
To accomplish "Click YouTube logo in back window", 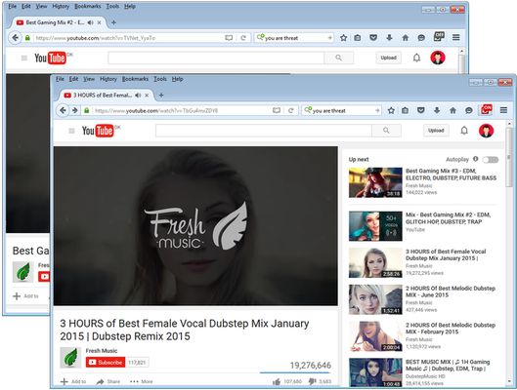I will 51,58.
